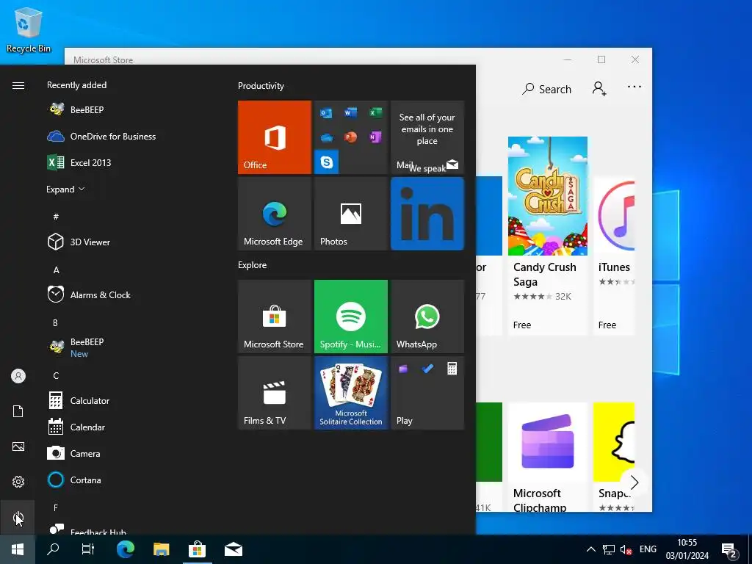Click the Power button in Start
Screen dimensions: 752x564
(18, 518)
